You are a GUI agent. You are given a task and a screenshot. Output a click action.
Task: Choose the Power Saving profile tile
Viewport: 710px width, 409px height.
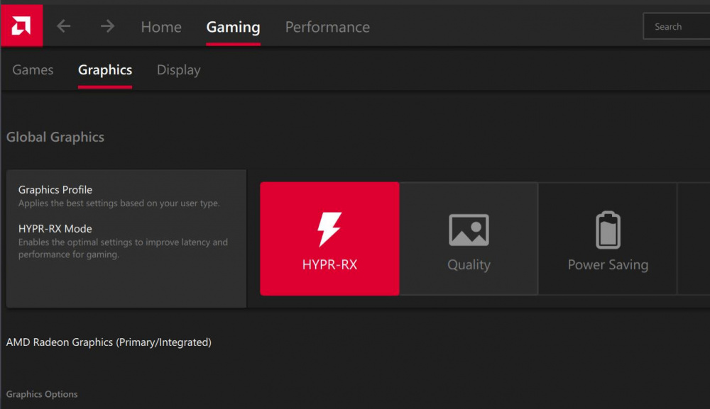(608, 239)
